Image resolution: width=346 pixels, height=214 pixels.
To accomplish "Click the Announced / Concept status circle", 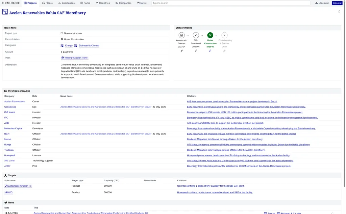I will (181, 35).
